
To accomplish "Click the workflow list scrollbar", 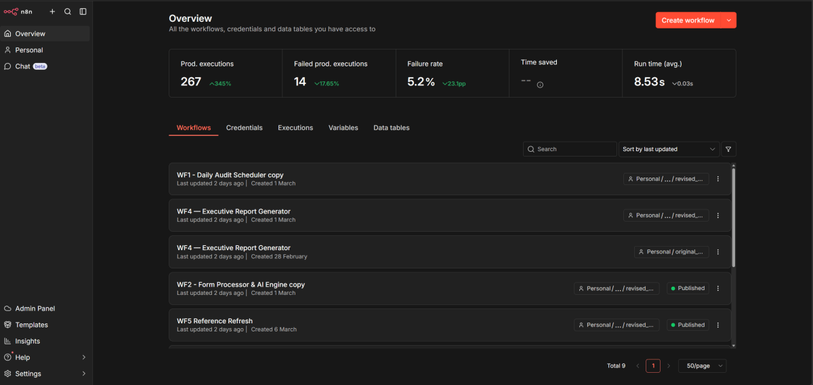I will (x=734, y=217).
